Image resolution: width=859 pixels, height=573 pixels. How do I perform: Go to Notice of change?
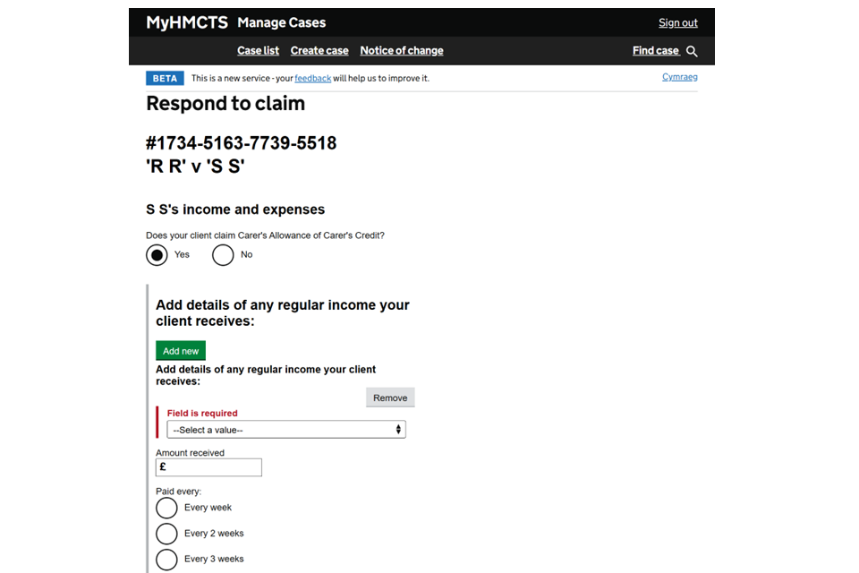[401, 51]
